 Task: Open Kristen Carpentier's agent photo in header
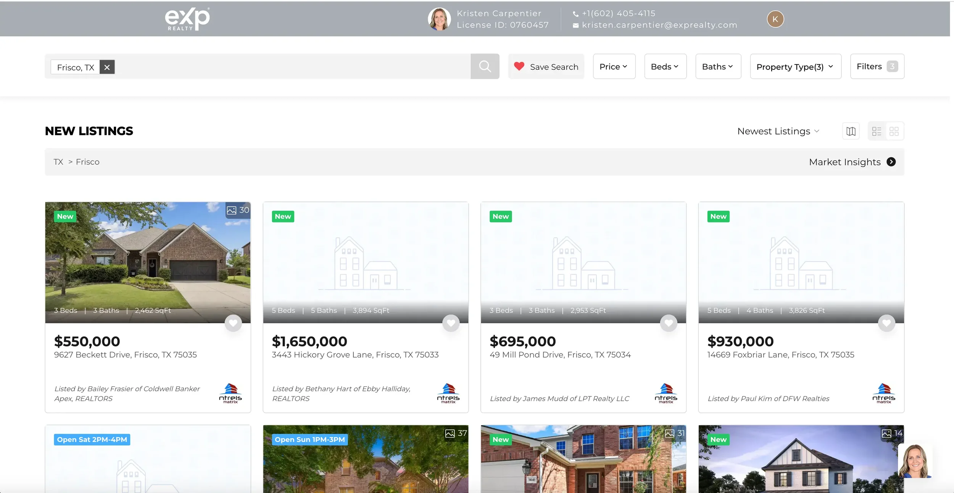pyautogui.click(x=439, y=19)
